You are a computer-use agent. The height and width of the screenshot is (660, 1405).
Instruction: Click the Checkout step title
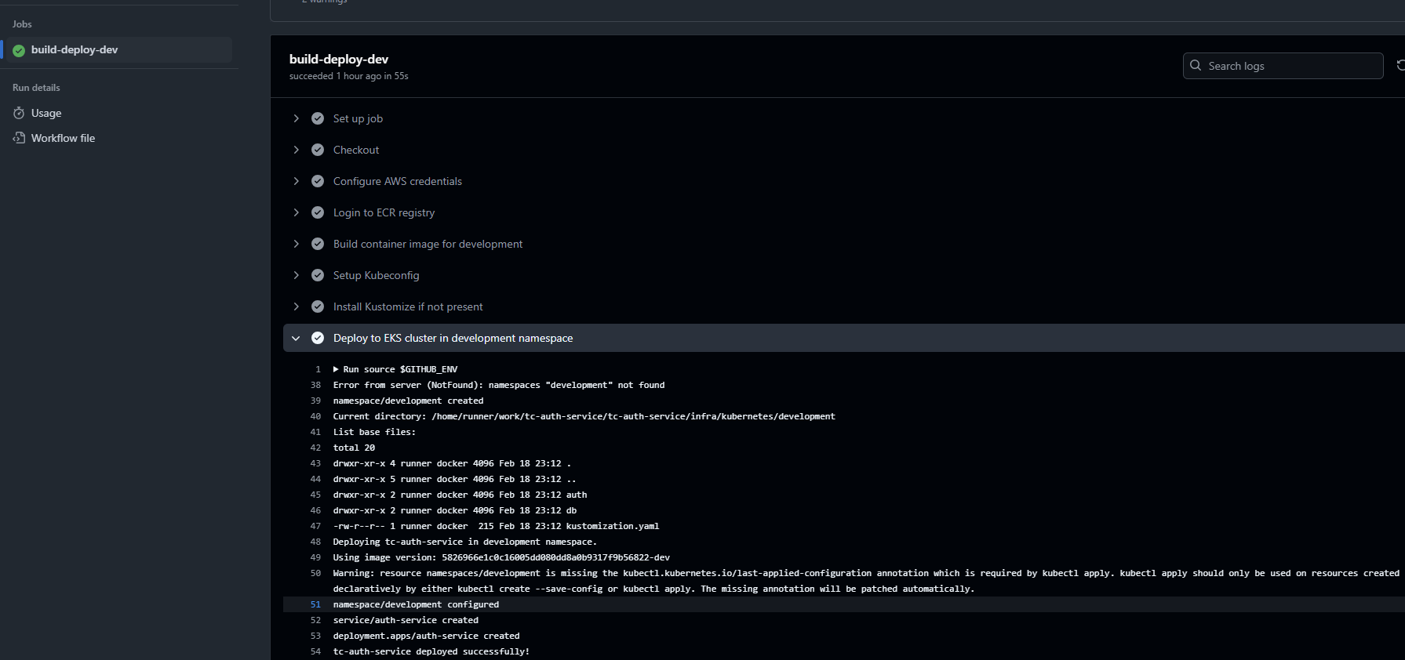pyautogui.click(x=356, y=150)
